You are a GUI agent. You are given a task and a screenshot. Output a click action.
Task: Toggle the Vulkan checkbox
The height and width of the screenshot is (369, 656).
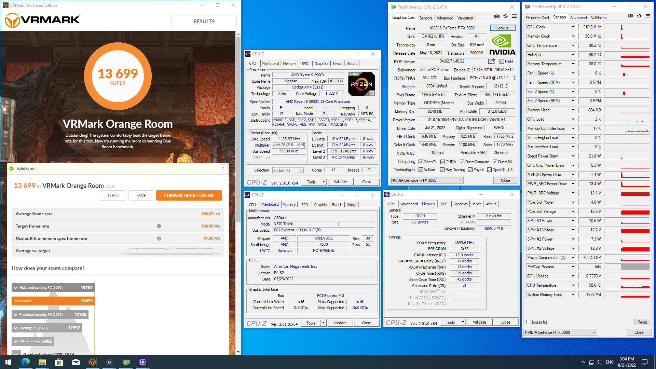click(421, 170)
